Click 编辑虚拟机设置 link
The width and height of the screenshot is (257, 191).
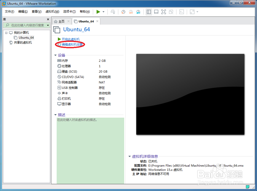72,44
